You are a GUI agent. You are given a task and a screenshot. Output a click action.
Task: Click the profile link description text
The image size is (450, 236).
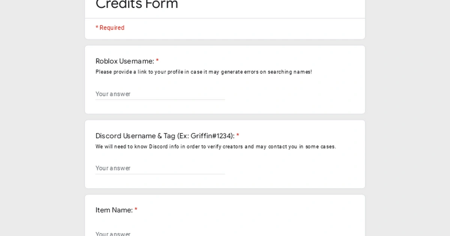click(x=204, y=72)
